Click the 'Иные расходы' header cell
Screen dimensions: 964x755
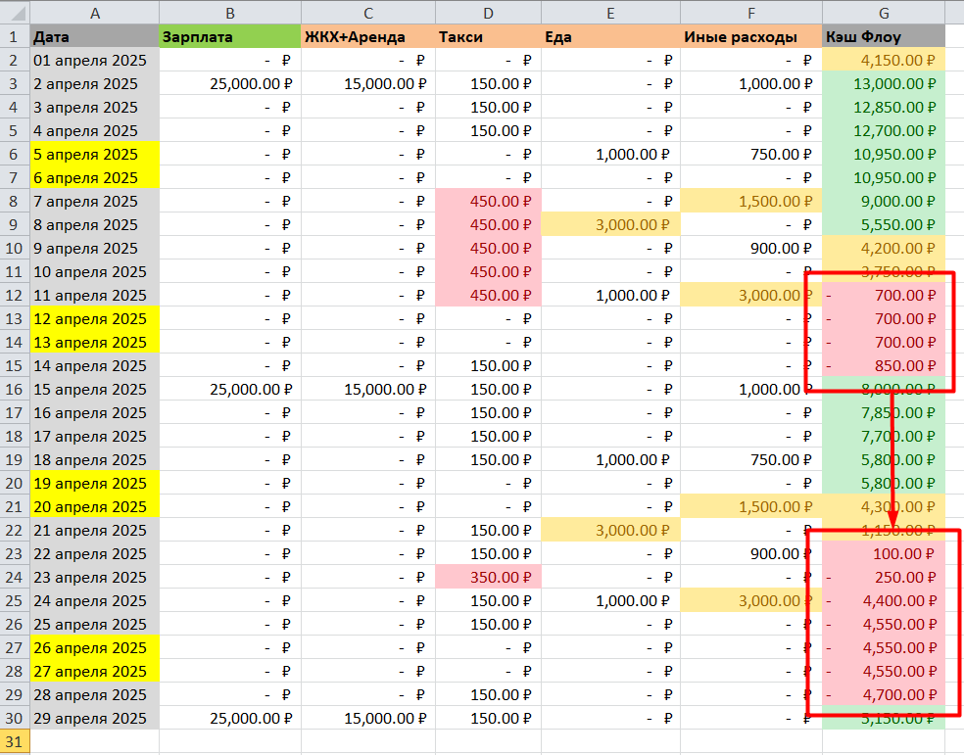751,37
